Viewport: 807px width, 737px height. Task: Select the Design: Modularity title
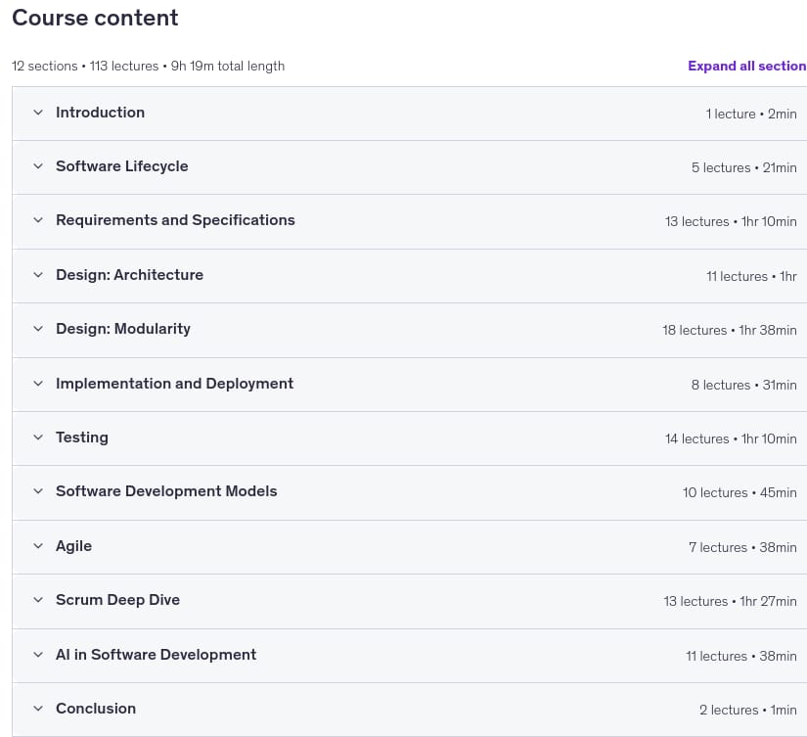click(123, 329)
